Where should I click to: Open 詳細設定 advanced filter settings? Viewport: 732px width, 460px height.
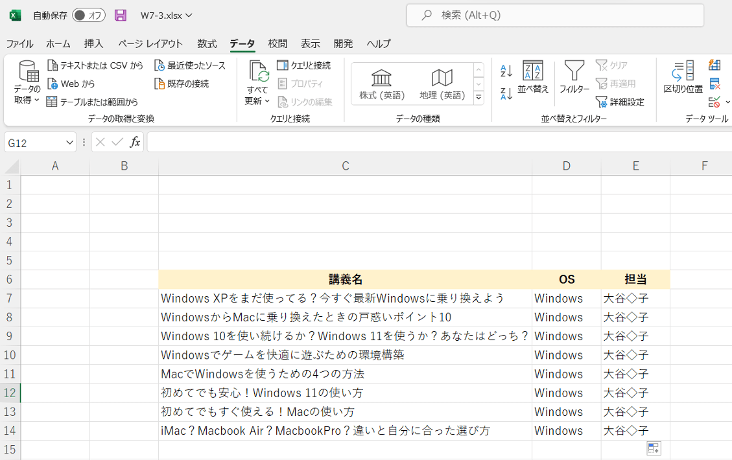pos(620,102)
